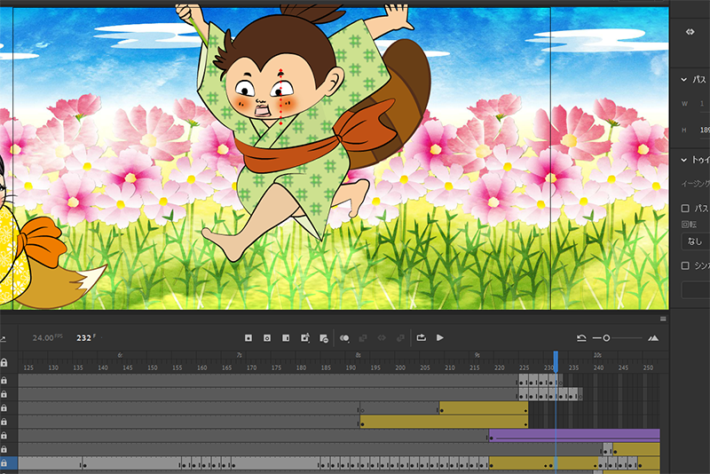Click the Insert Frame icon
This screenshot has width=710, height=474.
285,338
